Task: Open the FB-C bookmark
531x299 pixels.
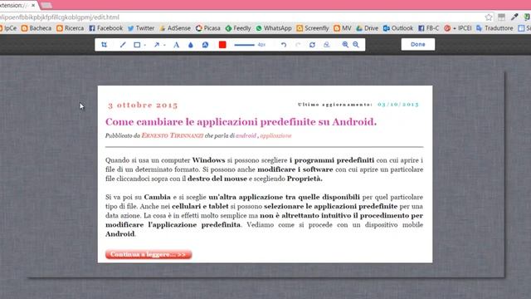Action: click(428, 28)
